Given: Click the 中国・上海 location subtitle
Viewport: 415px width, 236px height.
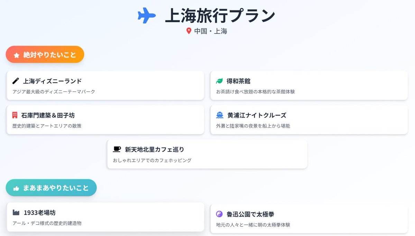Looking at the screenshot, I should coord(211,31).
